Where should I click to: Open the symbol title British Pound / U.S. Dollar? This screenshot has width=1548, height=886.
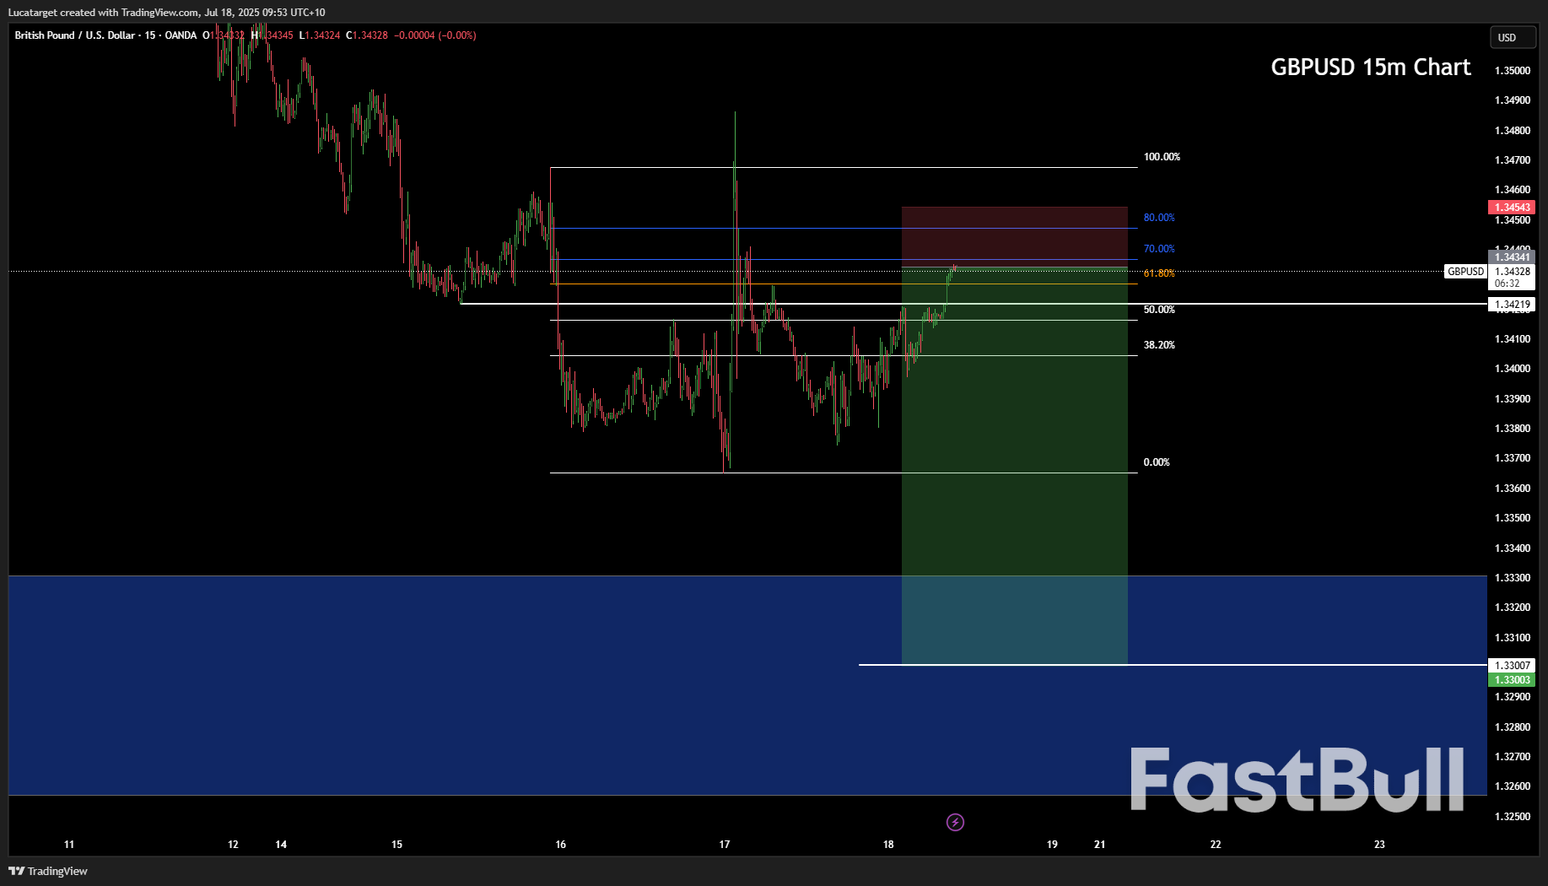coord(74,35)
